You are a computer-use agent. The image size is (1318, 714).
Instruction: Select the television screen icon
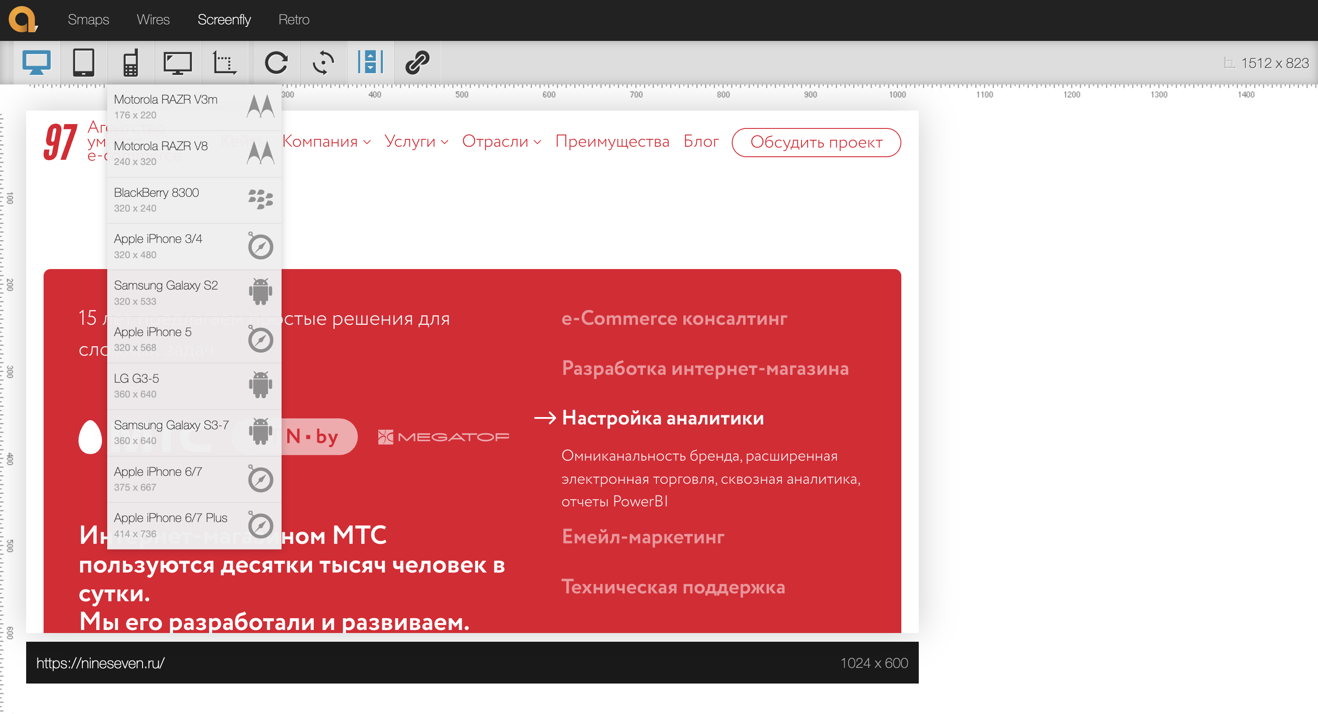[177, 63]
